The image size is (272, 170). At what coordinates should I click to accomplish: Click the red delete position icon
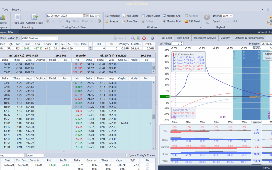[x=144, y=38]
